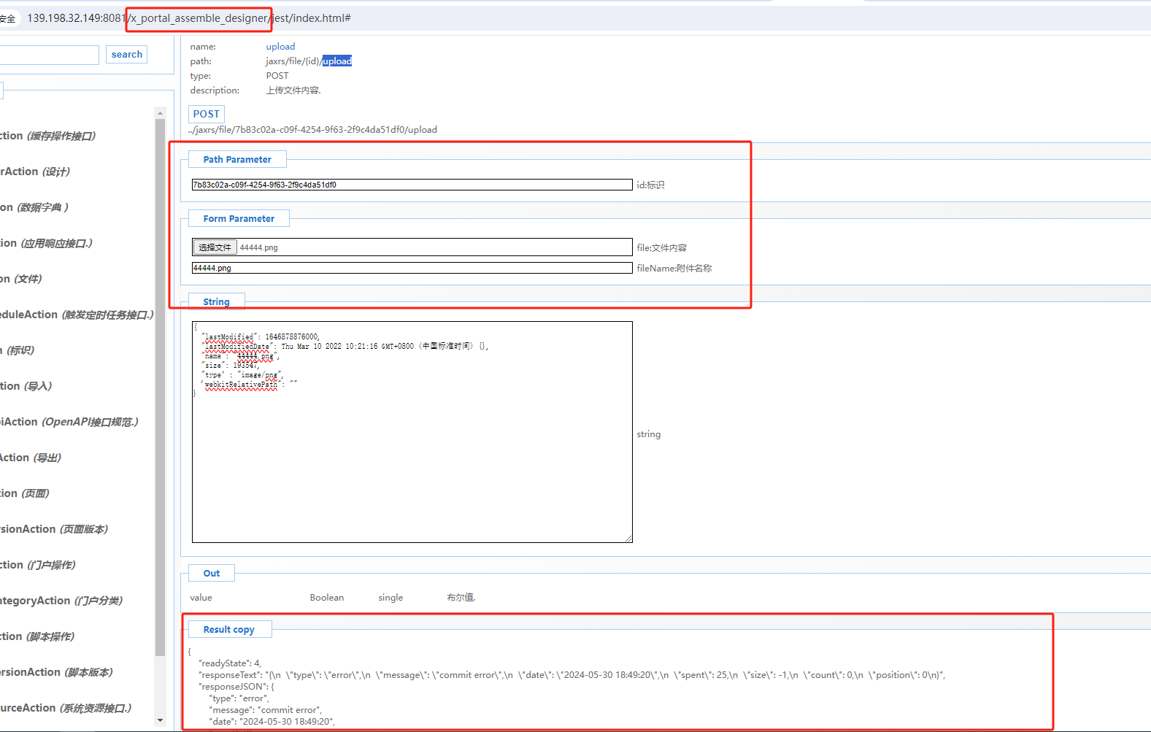Viewport: 1151px width, 732px height.
Task: Select the 应用响应接口 action entry
Action: click(x=47, y=243)
